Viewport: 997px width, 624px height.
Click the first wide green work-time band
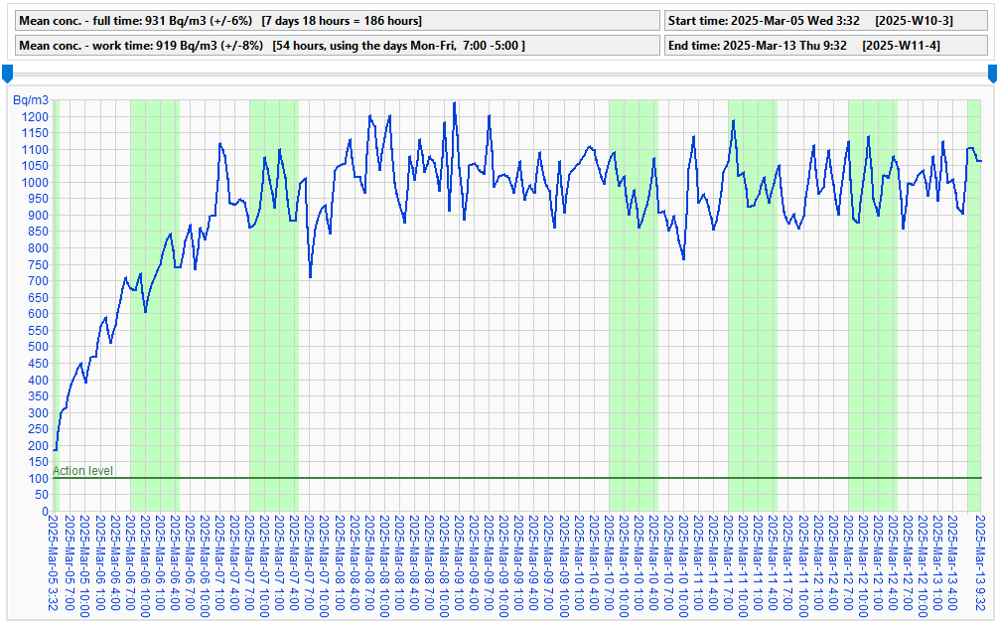pyautogui.click(x=154, y=298)
